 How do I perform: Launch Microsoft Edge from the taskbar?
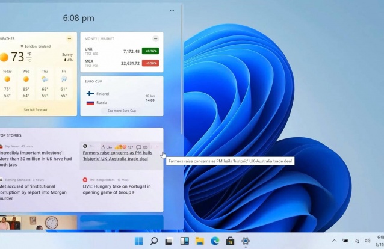pyautogui.click(x=214, y=241)
